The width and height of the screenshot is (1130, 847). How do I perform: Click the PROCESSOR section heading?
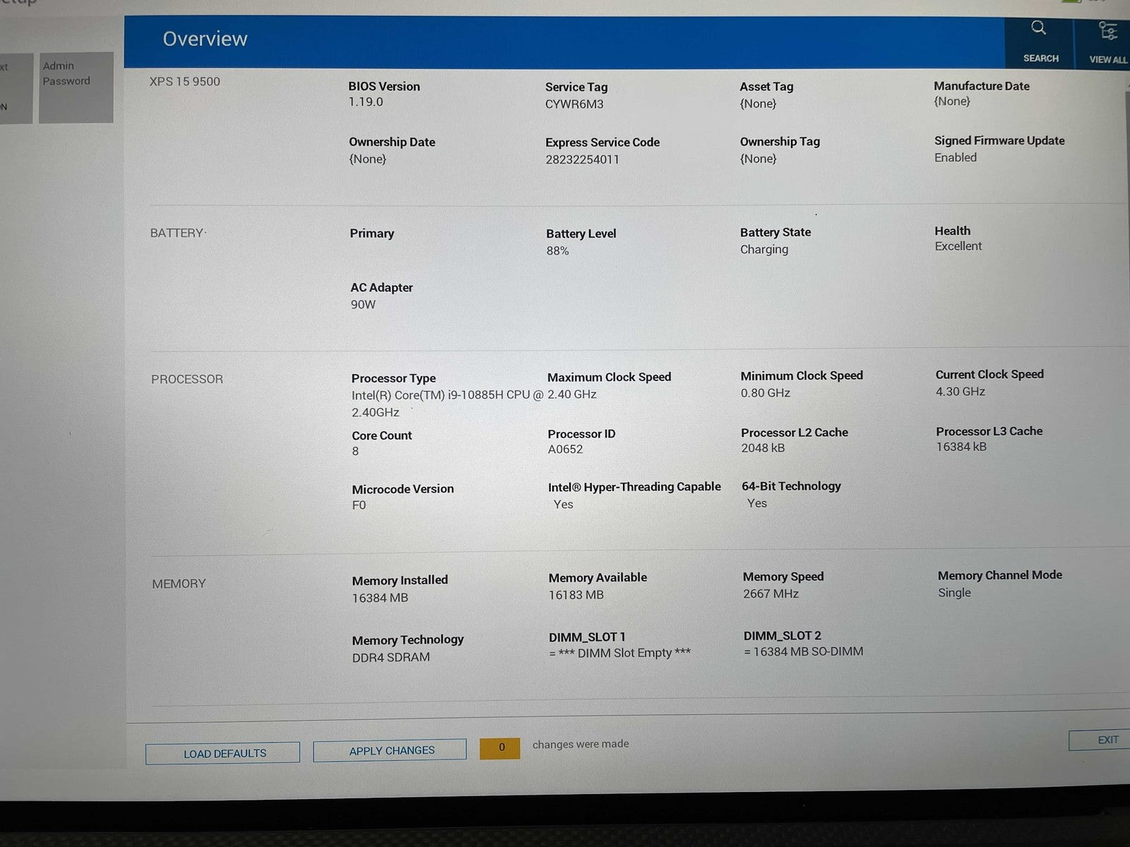[x=186, y=379]
